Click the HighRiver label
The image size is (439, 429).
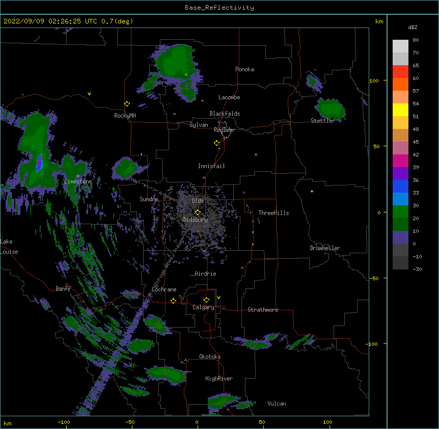click(x=219, y=379)
